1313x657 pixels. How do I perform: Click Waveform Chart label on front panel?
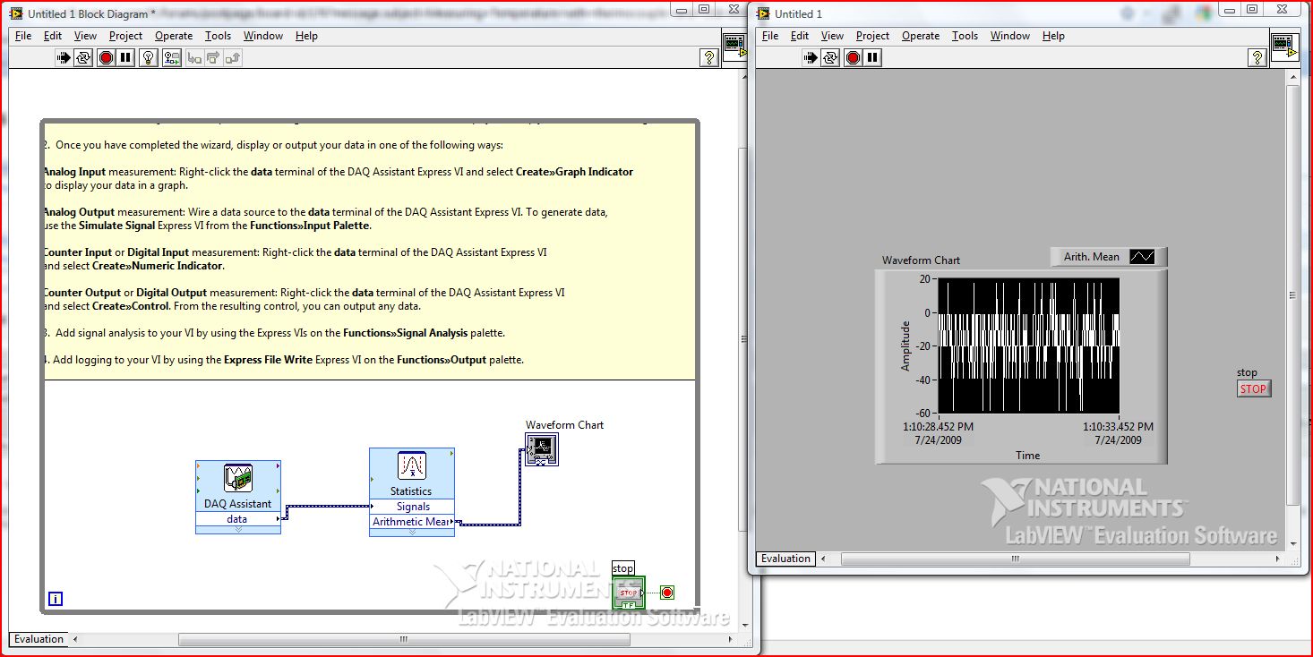click(921, 260)
